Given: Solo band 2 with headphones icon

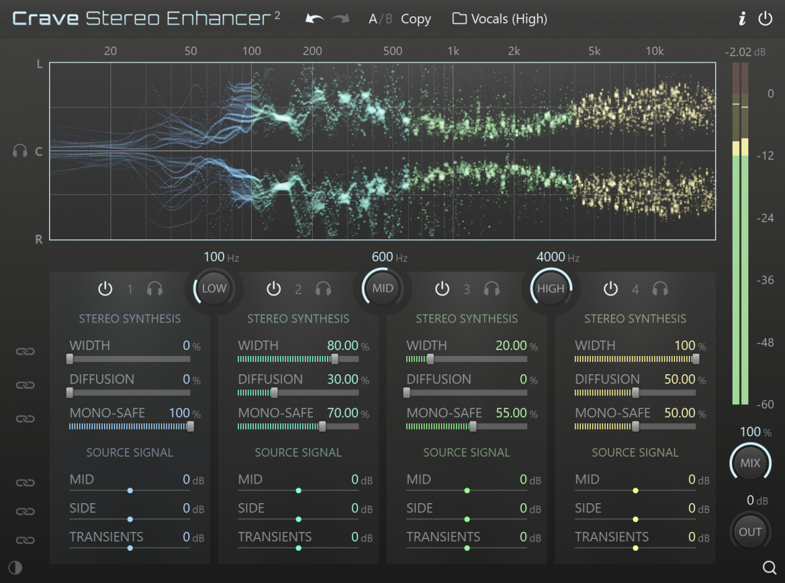Looking at the screenshot, I should click(323, 289).
